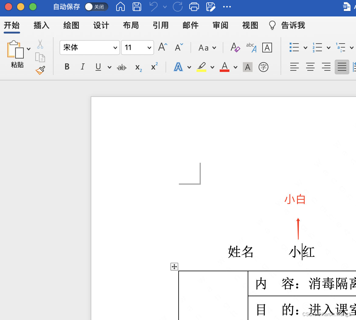
Task: Click the Copy icon
Action: (40, 57)
